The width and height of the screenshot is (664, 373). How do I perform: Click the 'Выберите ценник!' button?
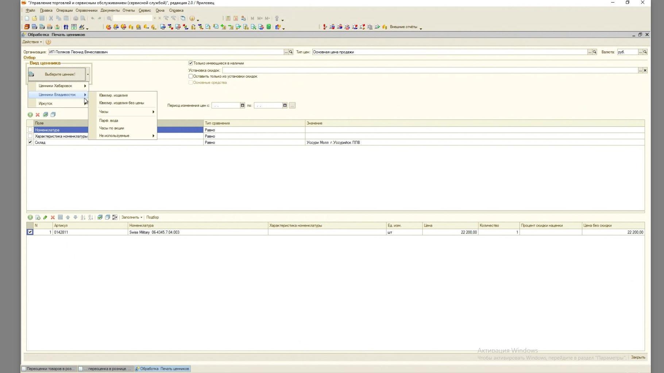tap(57, 74)
